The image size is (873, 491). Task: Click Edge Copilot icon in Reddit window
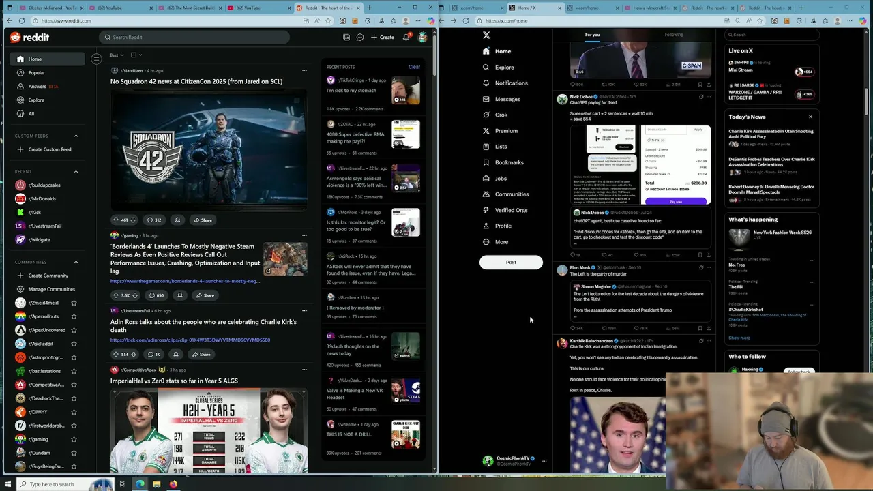tap(430, 20)
